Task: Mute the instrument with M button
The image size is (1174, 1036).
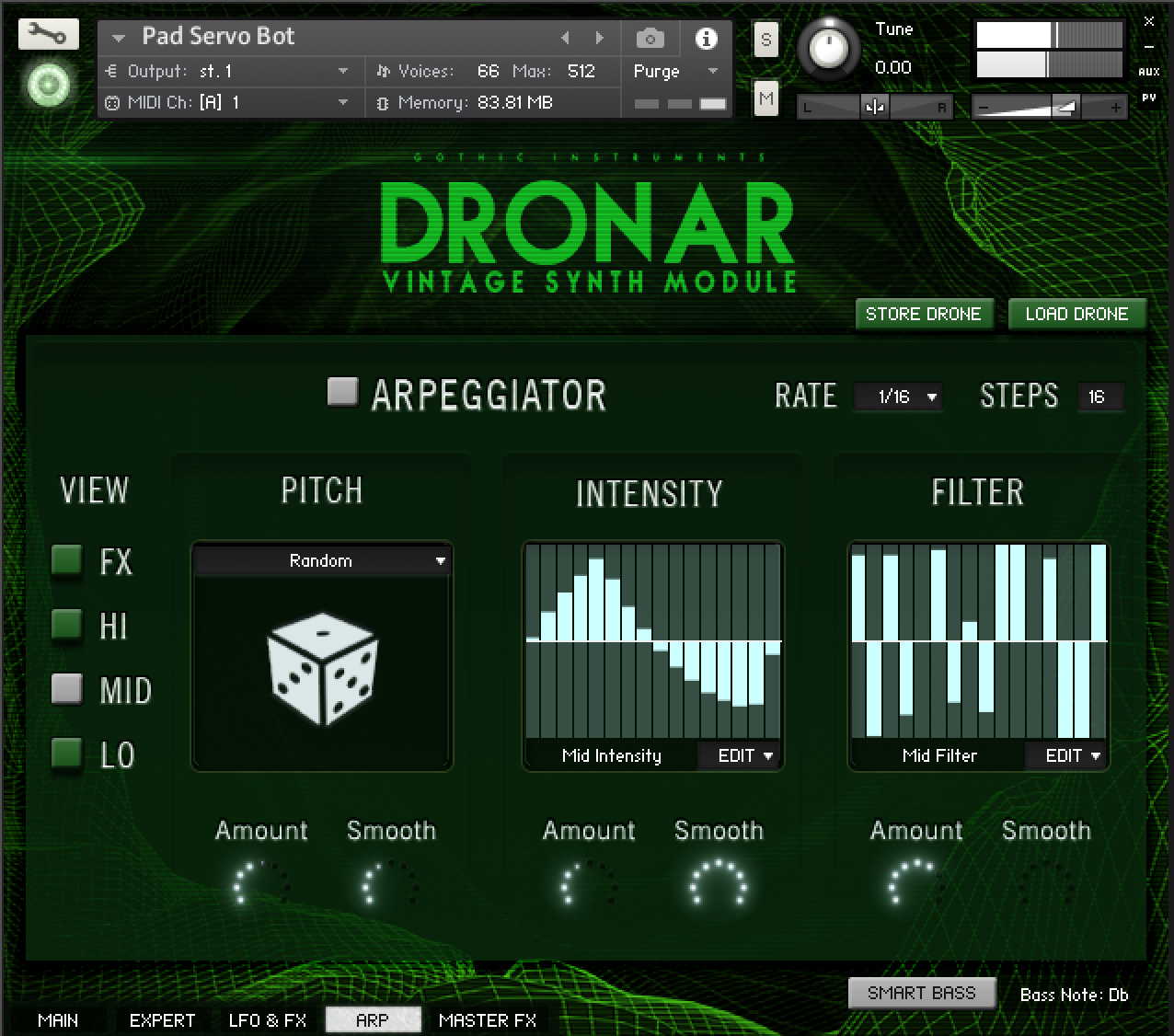Action: [x=765, y=98]
